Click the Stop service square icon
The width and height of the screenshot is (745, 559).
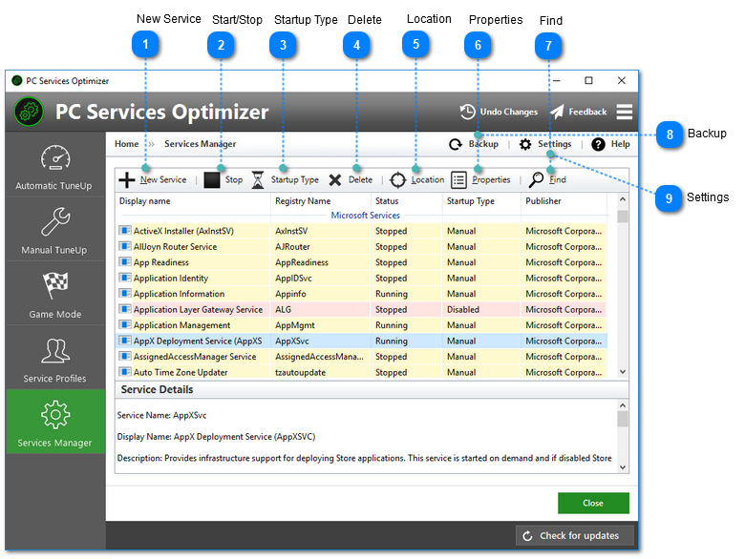[211, 180]
